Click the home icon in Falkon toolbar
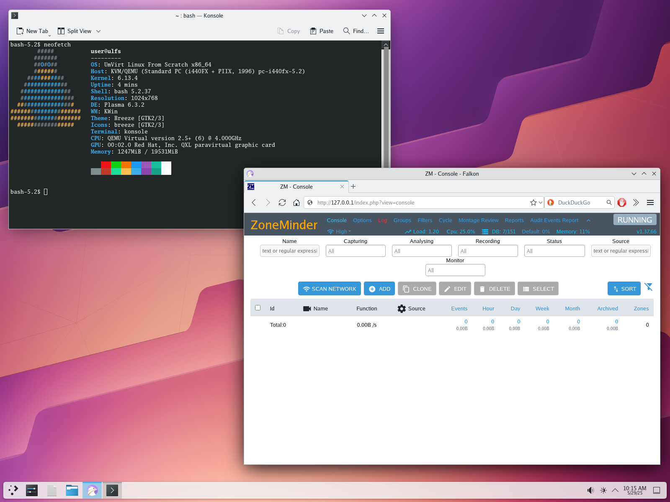Screen dimensions: 670x502 point(296,202)
